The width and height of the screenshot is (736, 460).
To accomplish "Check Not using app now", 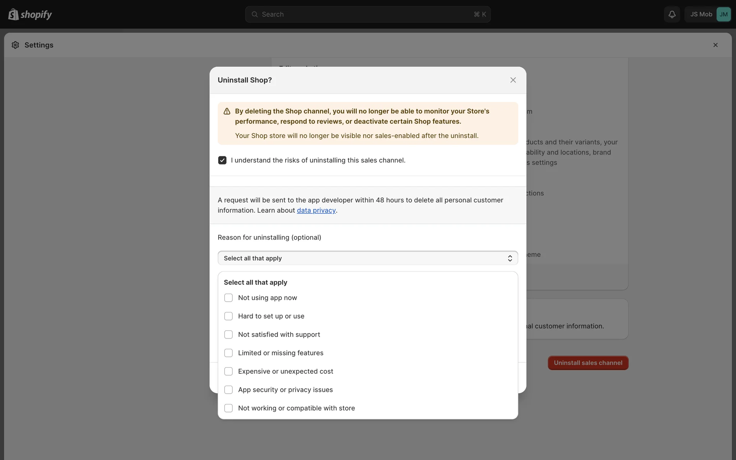I will 228,298.
